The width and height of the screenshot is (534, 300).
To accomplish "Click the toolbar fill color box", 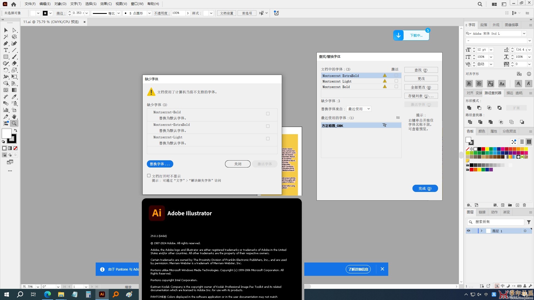I will [7, 133].
